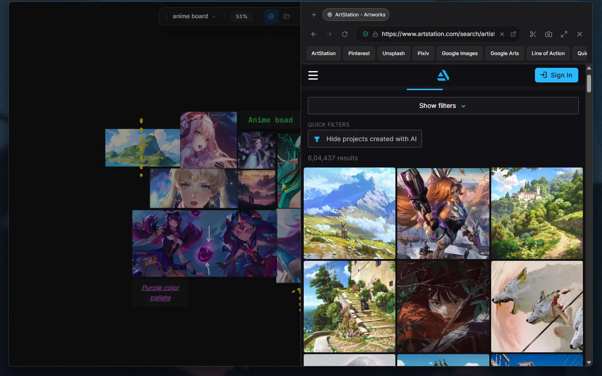Open the ArtStation hamburger menu
The width and height of the screenshot is (602, 376).
[x=313, y=76]
